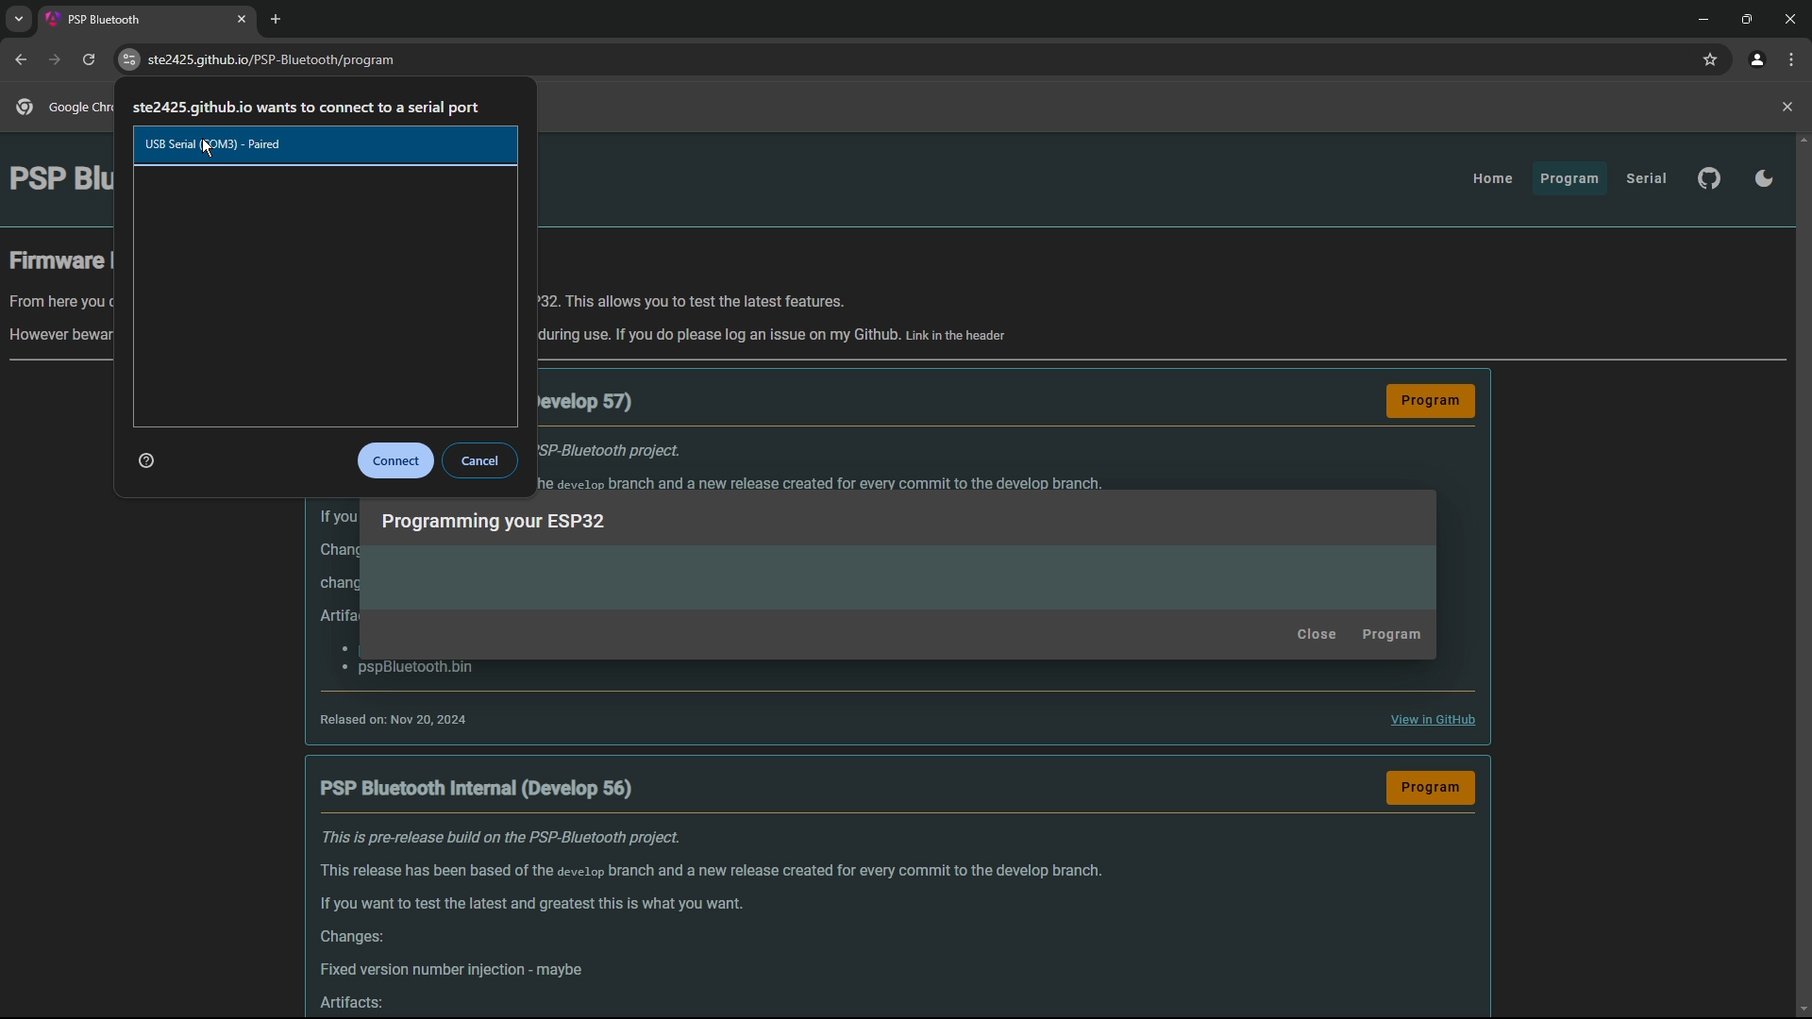Open a new browser tab
The width and height of the screenshot is (1812, 1019).
point(276,19)
